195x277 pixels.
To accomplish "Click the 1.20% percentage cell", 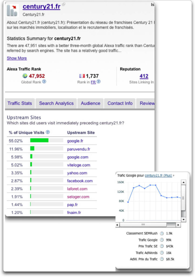I will (x=17, y=213).
